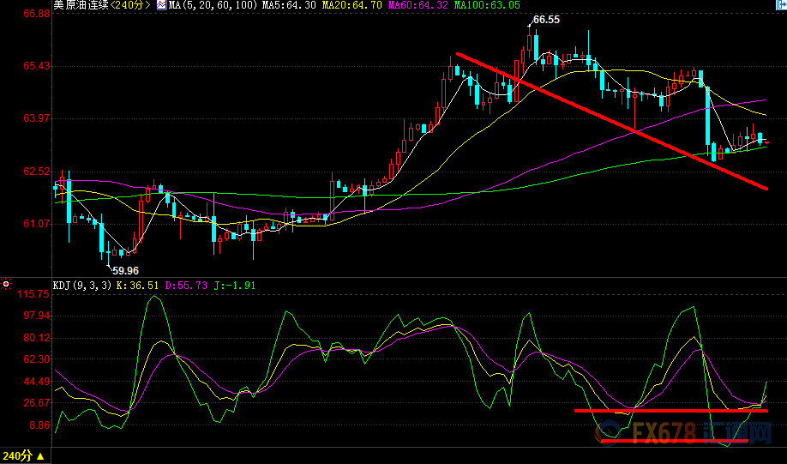Click the 61.07 price axis label

click(x=37, y=224)
